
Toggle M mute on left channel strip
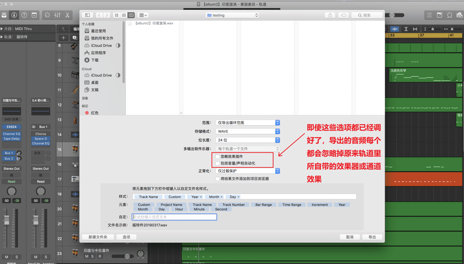pos(7,257)
